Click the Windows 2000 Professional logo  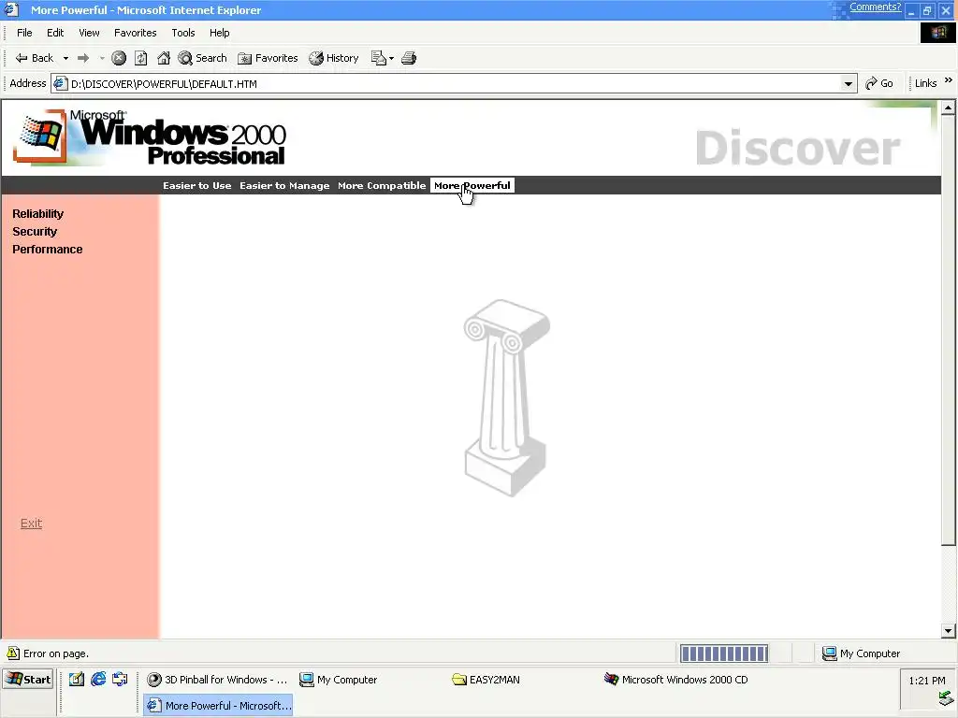pos(151,137)
